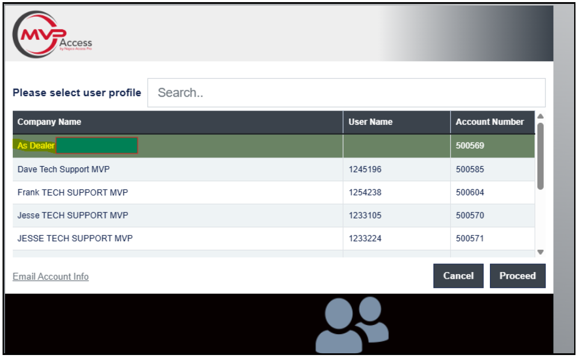Click the users group icon
The image size is (578, 358).
click(352, 324)
